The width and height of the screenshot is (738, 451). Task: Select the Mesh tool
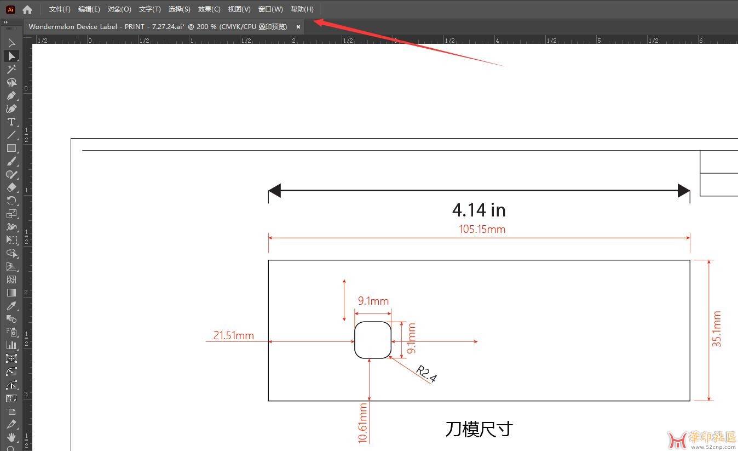point(11,279)
